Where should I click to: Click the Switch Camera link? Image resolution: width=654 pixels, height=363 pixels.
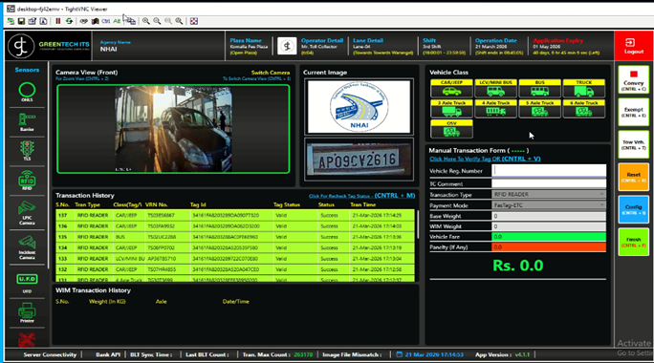(271, 73)
